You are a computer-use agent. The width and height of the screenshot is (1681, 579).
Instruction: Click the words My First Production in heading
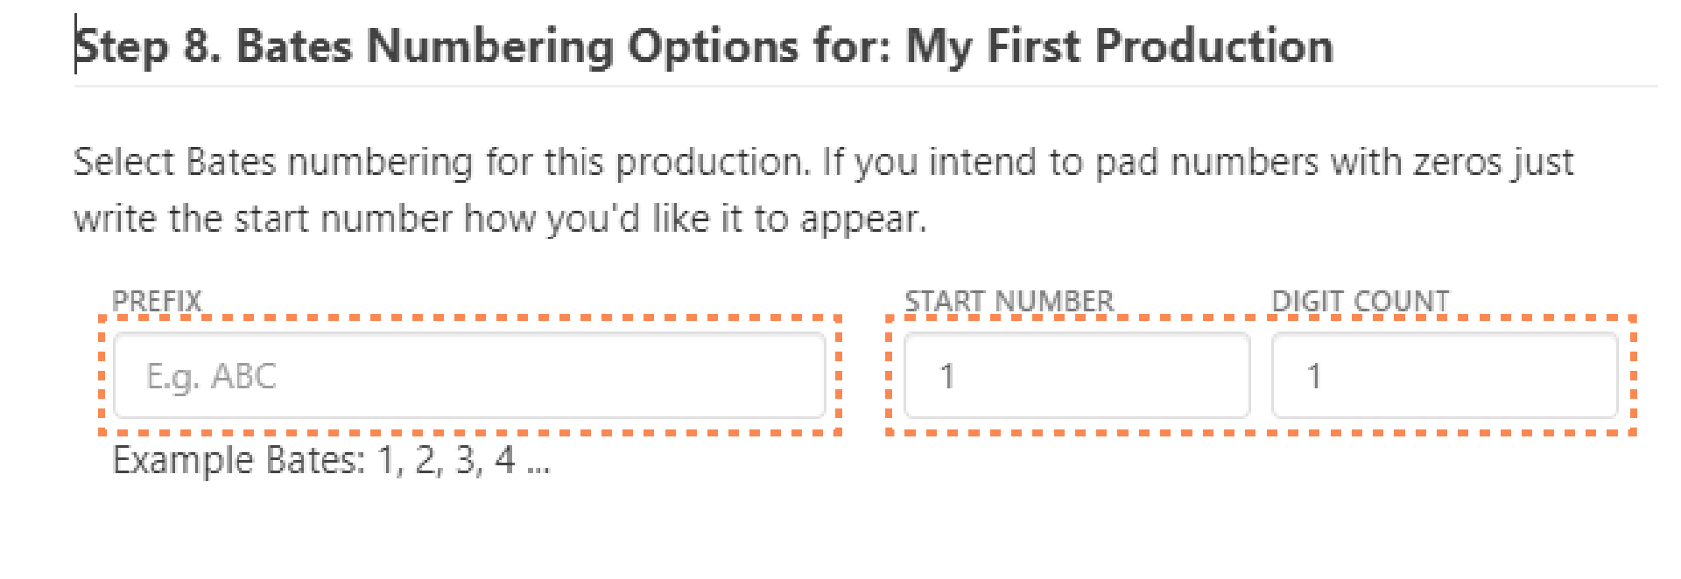(1121, 45)
